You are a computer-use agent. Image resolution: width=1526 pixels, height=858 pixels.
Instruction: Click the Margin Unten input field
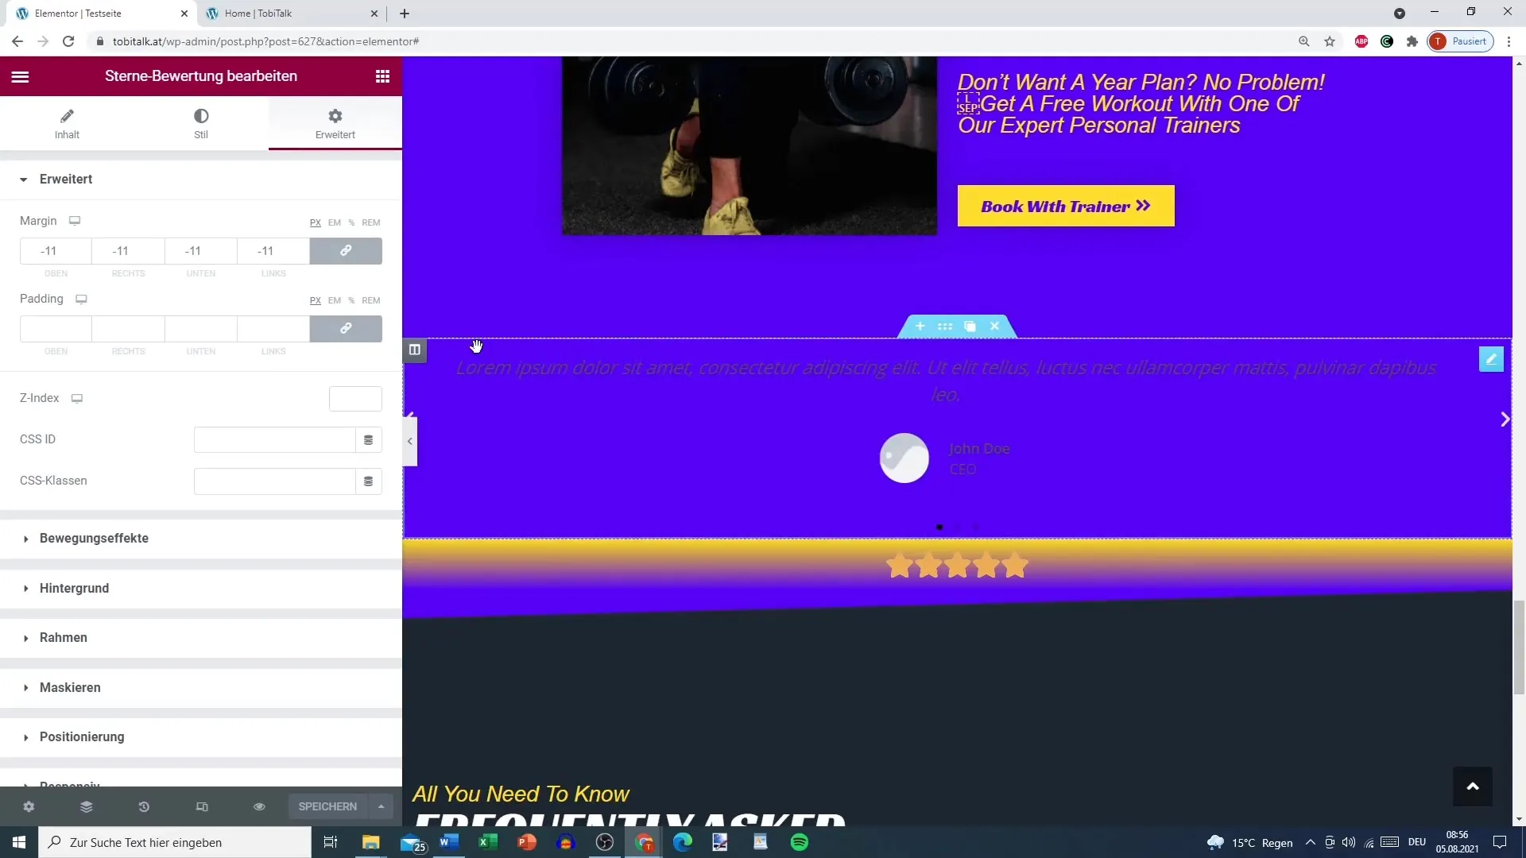click(200, 251)
